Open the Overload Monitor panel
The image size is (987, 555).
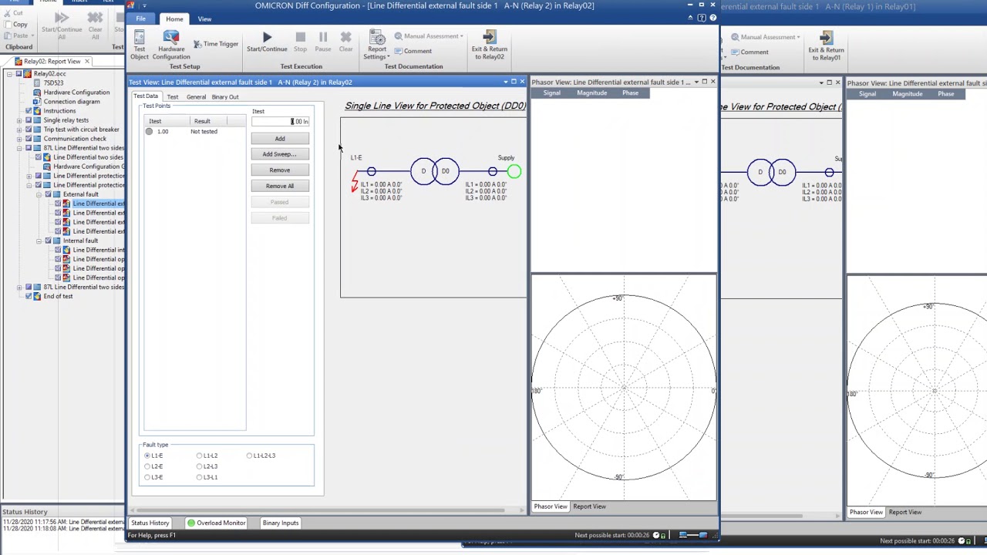point(216,523)
